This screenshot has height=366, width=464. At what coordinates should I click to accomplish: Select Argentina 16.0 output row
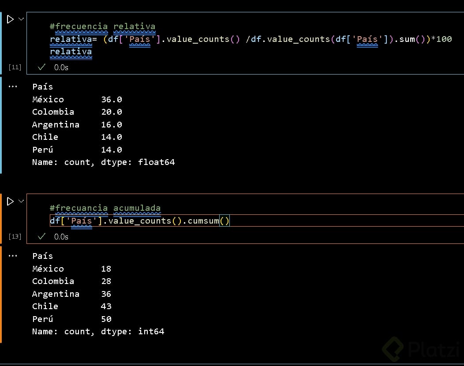77,124
